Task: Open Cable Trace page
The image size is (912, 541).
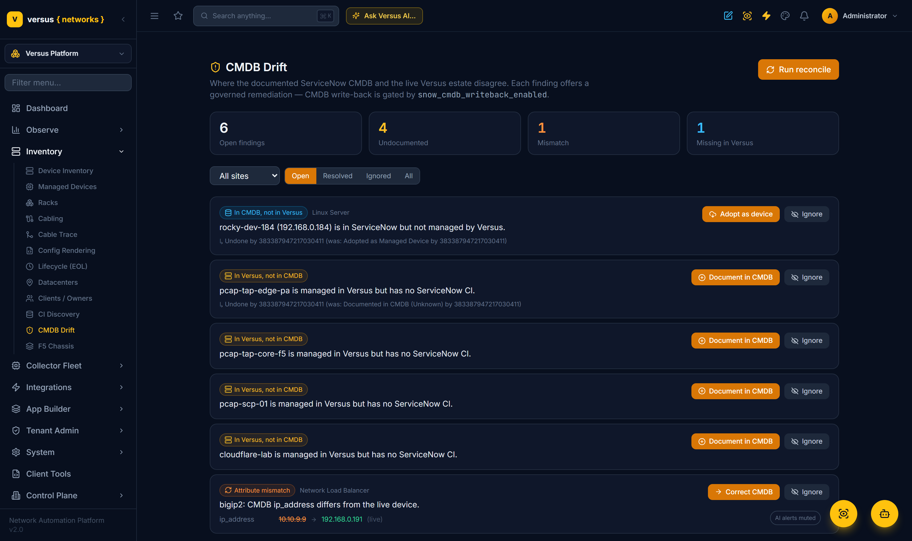Action: pos(58,234)
